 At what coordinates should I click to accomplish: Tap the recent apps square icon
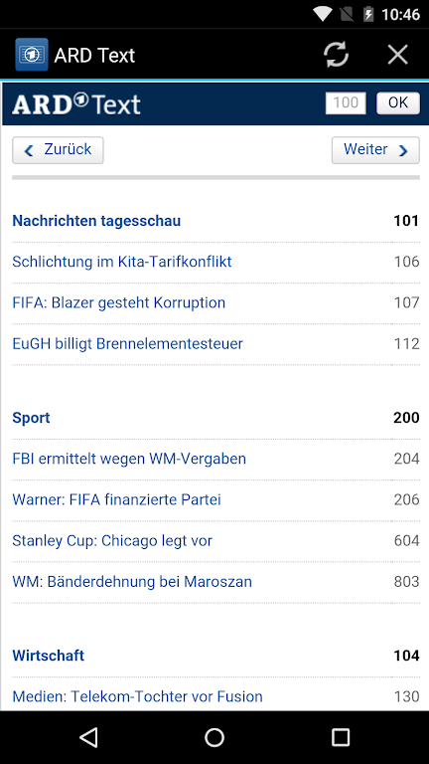click(x=341, y=737)
